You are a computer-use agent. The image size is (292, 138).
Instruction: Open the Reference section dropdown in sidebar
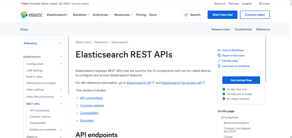(42, 43)
